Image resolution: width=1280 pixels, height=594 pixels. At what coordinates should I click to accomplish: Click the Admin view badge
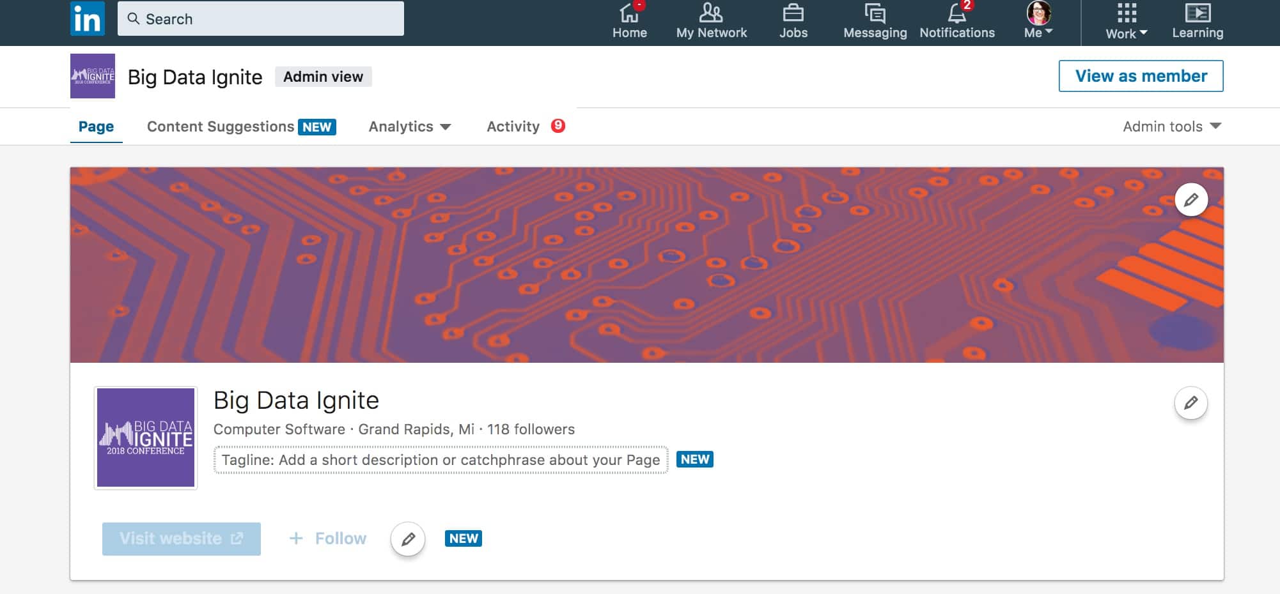point(324,77)
